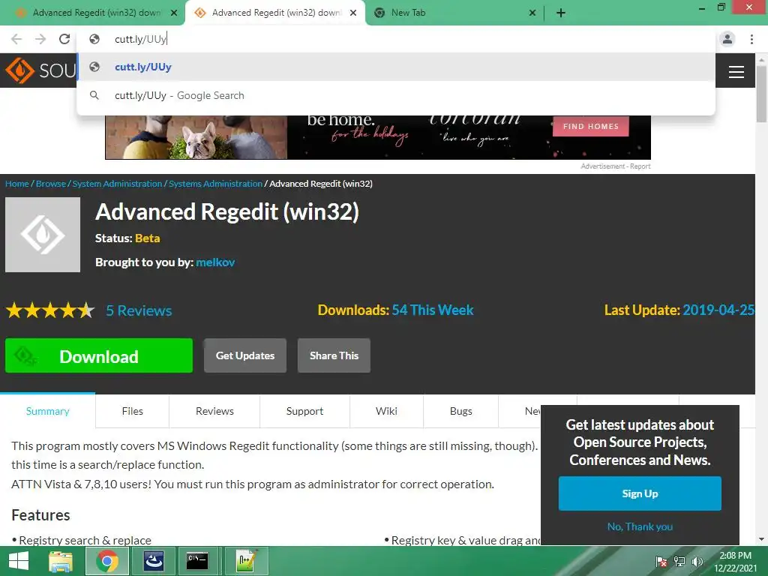
Task: Open the taskbar app with the blue hat icon
Action: click(153, 561)
